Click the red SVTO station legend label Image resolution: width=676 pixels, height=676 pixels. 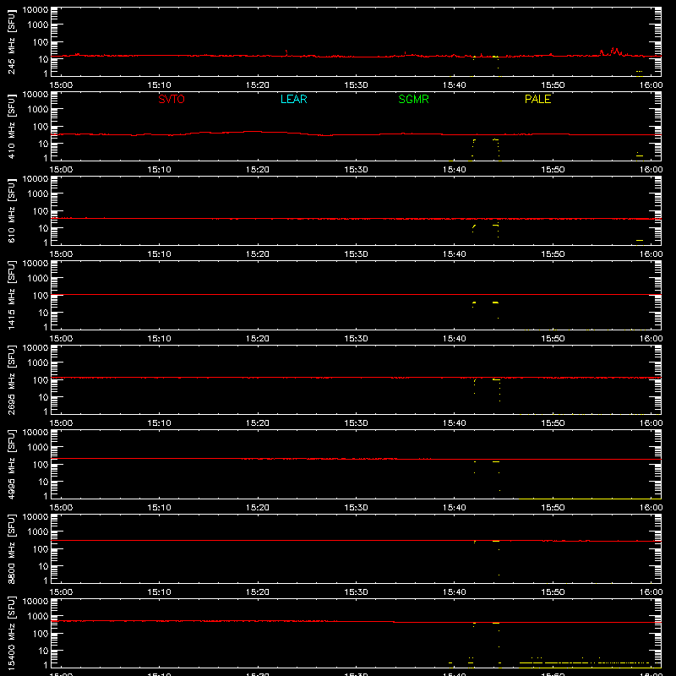(172, 99)
